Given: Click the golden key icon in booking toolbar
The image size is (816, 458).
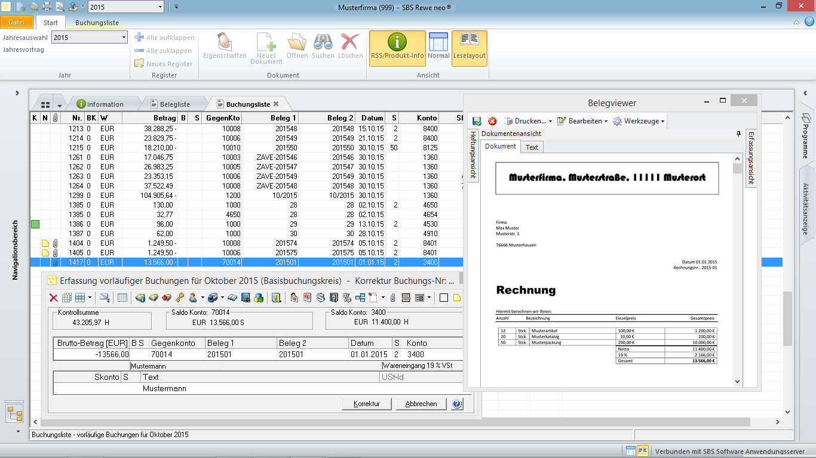Looking at the screenshot, I should click(180, 298).
